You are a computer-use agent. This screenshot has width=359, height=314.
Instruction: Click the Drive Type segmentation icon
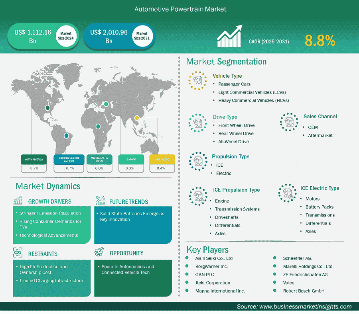coord(197,123)
